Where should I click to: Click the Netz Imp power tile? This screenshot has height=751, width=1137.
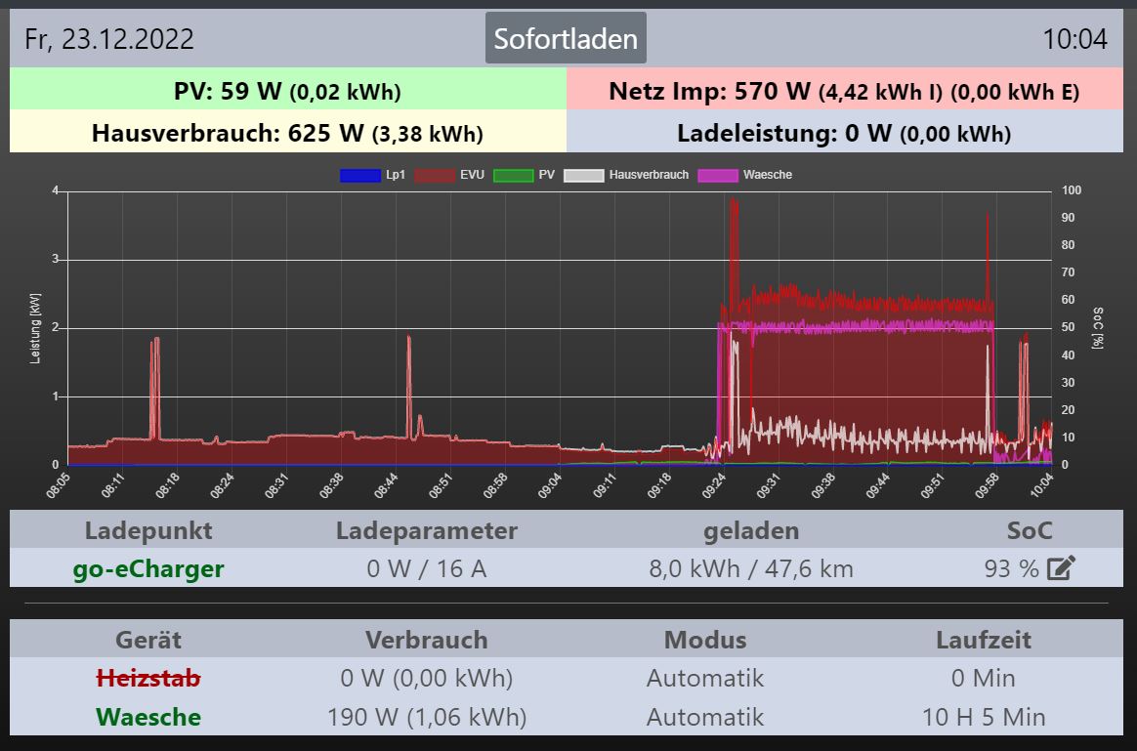[x=844, y=91]
